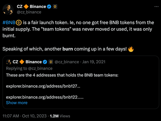Click the BNB coin icon next to the hashtag
The width and height of the screenshot is (161, 121).
coord(19,23)
